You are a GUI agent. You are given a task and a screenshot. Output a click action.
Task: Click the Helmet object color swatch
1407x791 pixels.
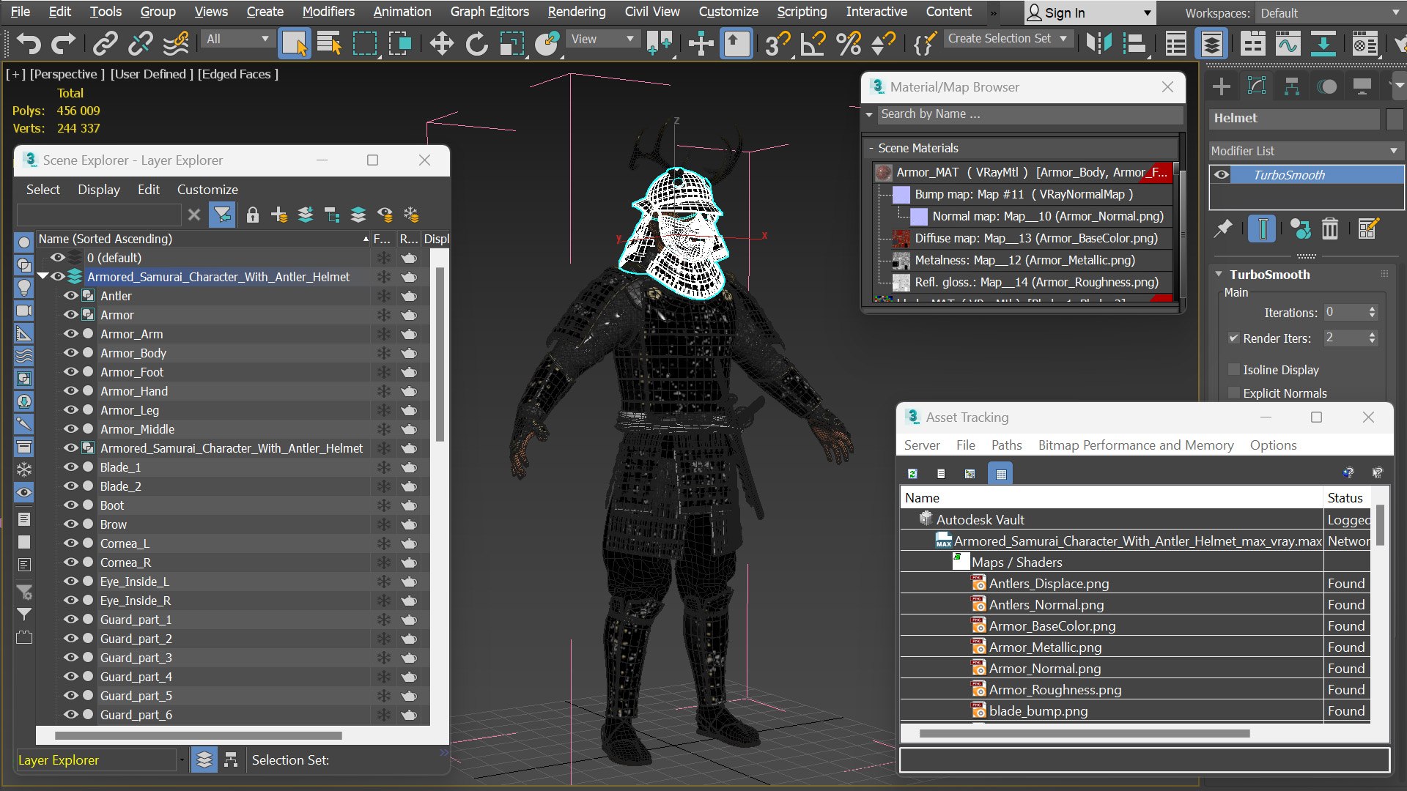[x=1395, y=119]
